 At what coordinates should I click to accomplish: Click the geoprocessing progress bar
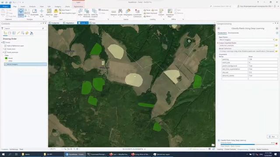click(247, 144)
